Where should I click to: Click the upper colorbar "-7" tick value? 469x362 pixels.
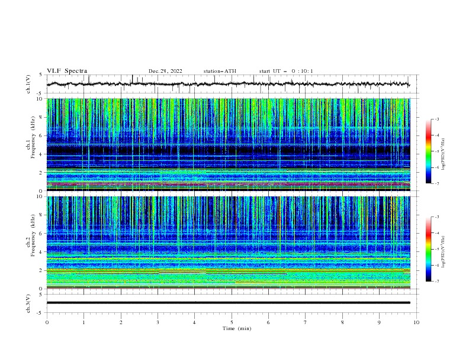tap(437, 183)
